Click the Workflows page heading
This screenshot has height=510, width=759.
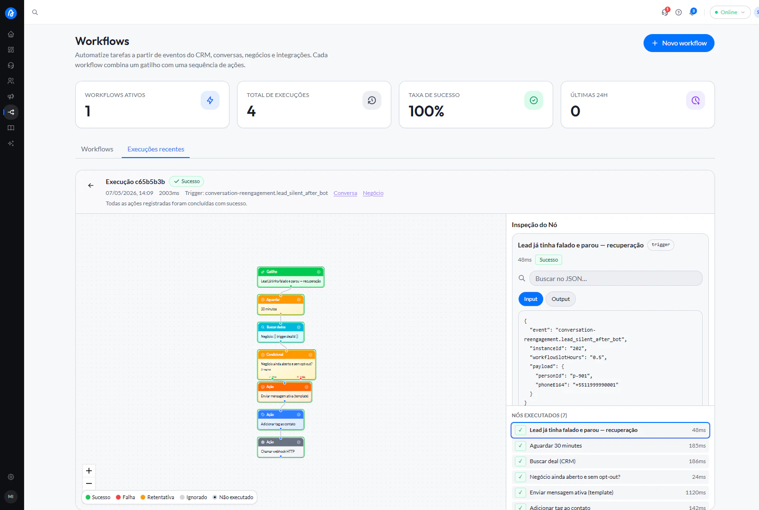[x=102, y=41]
